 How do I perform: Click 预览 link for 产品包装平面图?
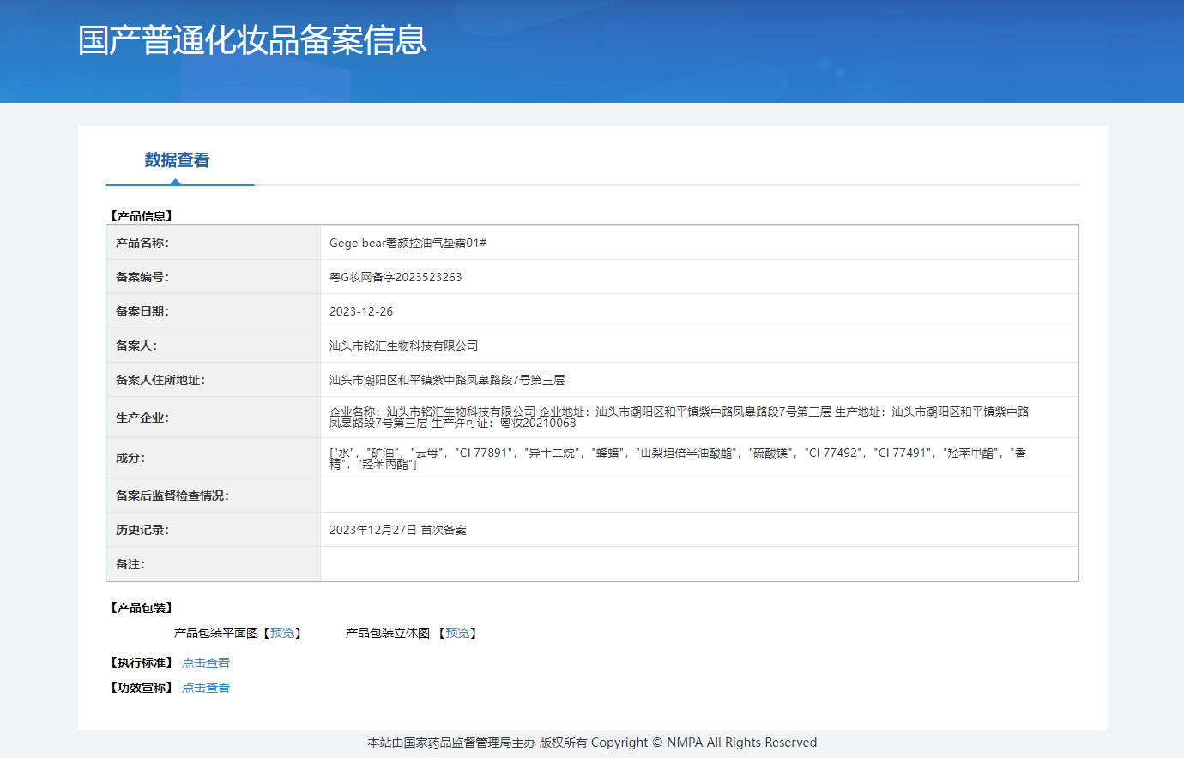[282, 633]
